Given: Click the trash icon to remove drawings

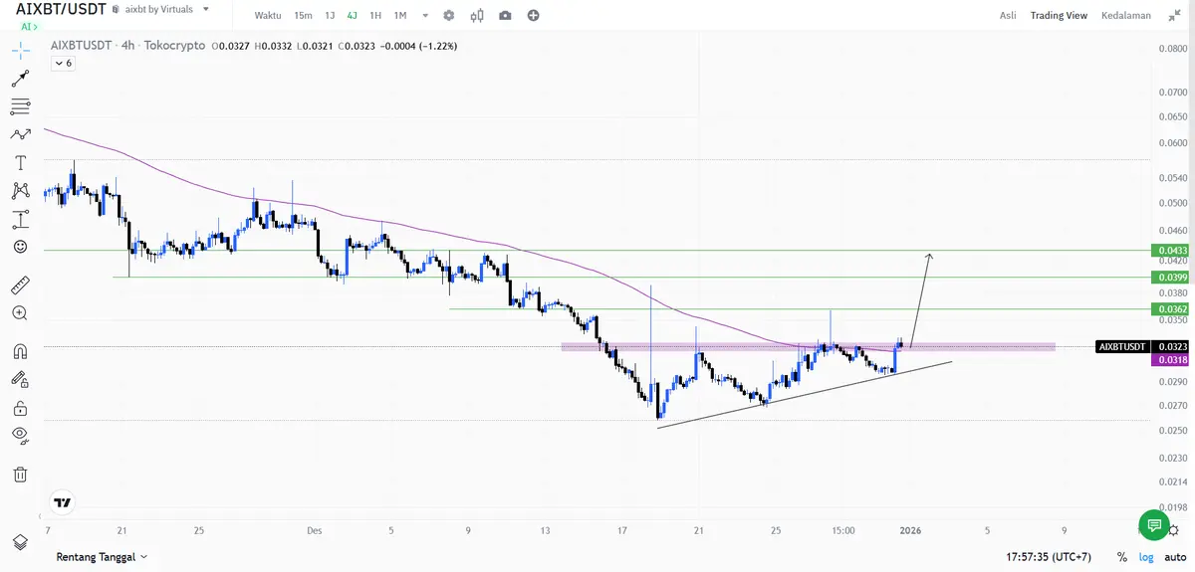Looking at the screenshot, I should (x=20, y=474).
